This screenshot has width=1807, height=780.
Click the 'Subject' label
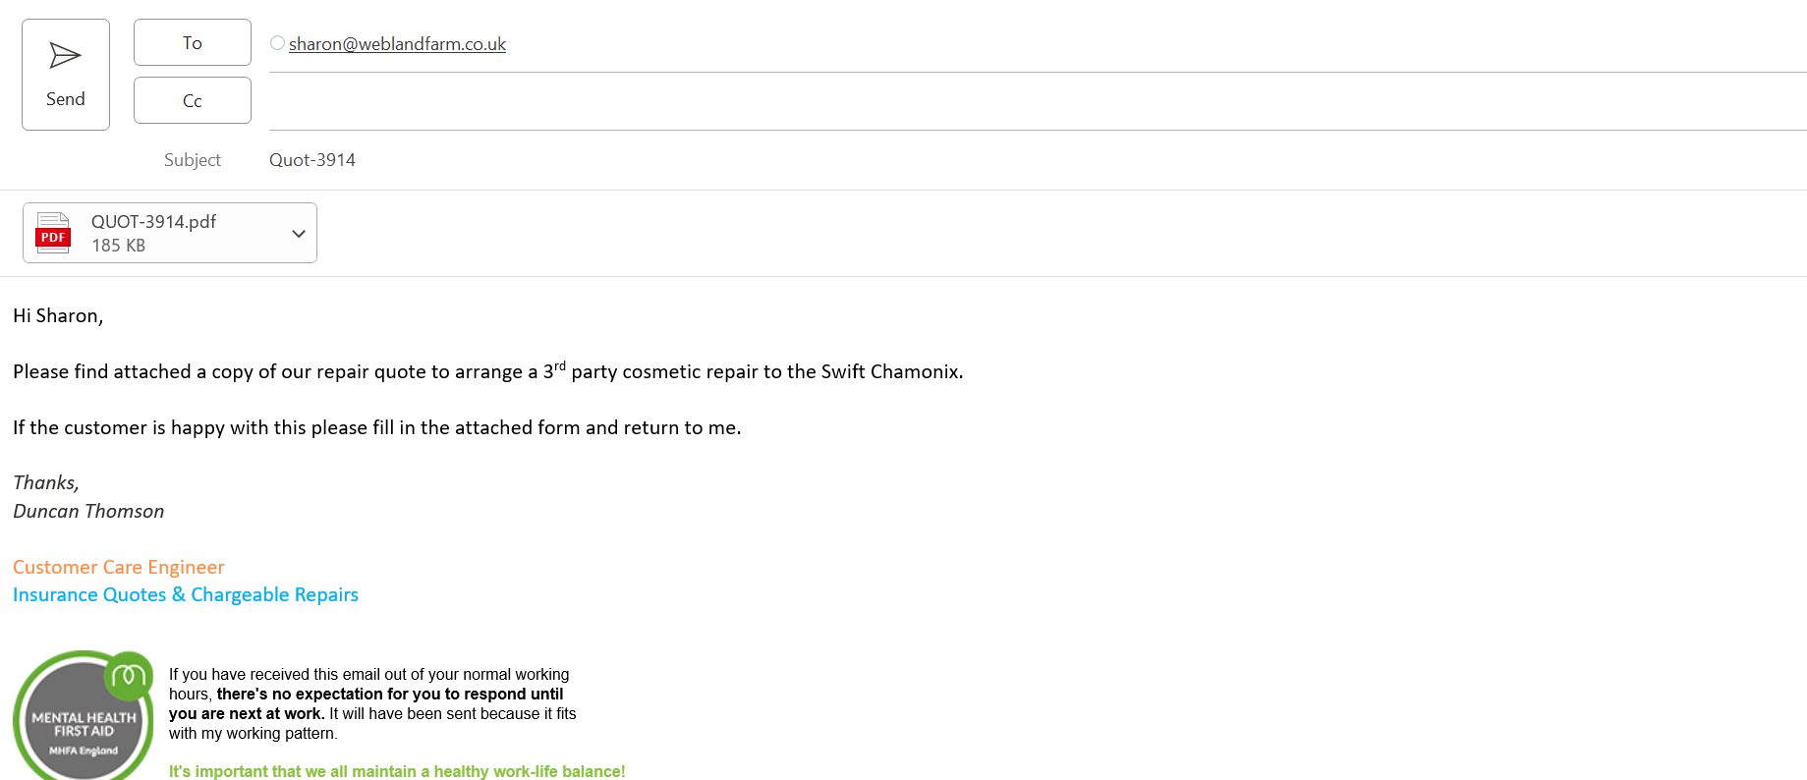193,160
